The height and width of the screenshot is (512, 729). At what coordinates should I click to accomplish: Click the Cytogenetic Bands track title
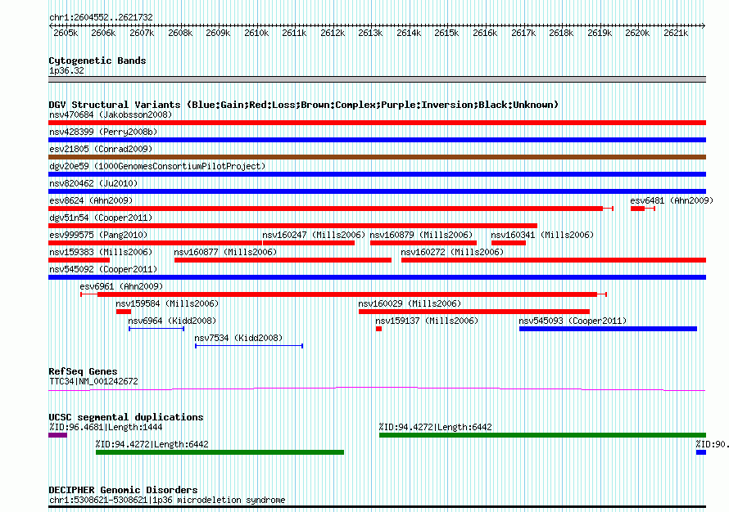click(x=97, y=61)
